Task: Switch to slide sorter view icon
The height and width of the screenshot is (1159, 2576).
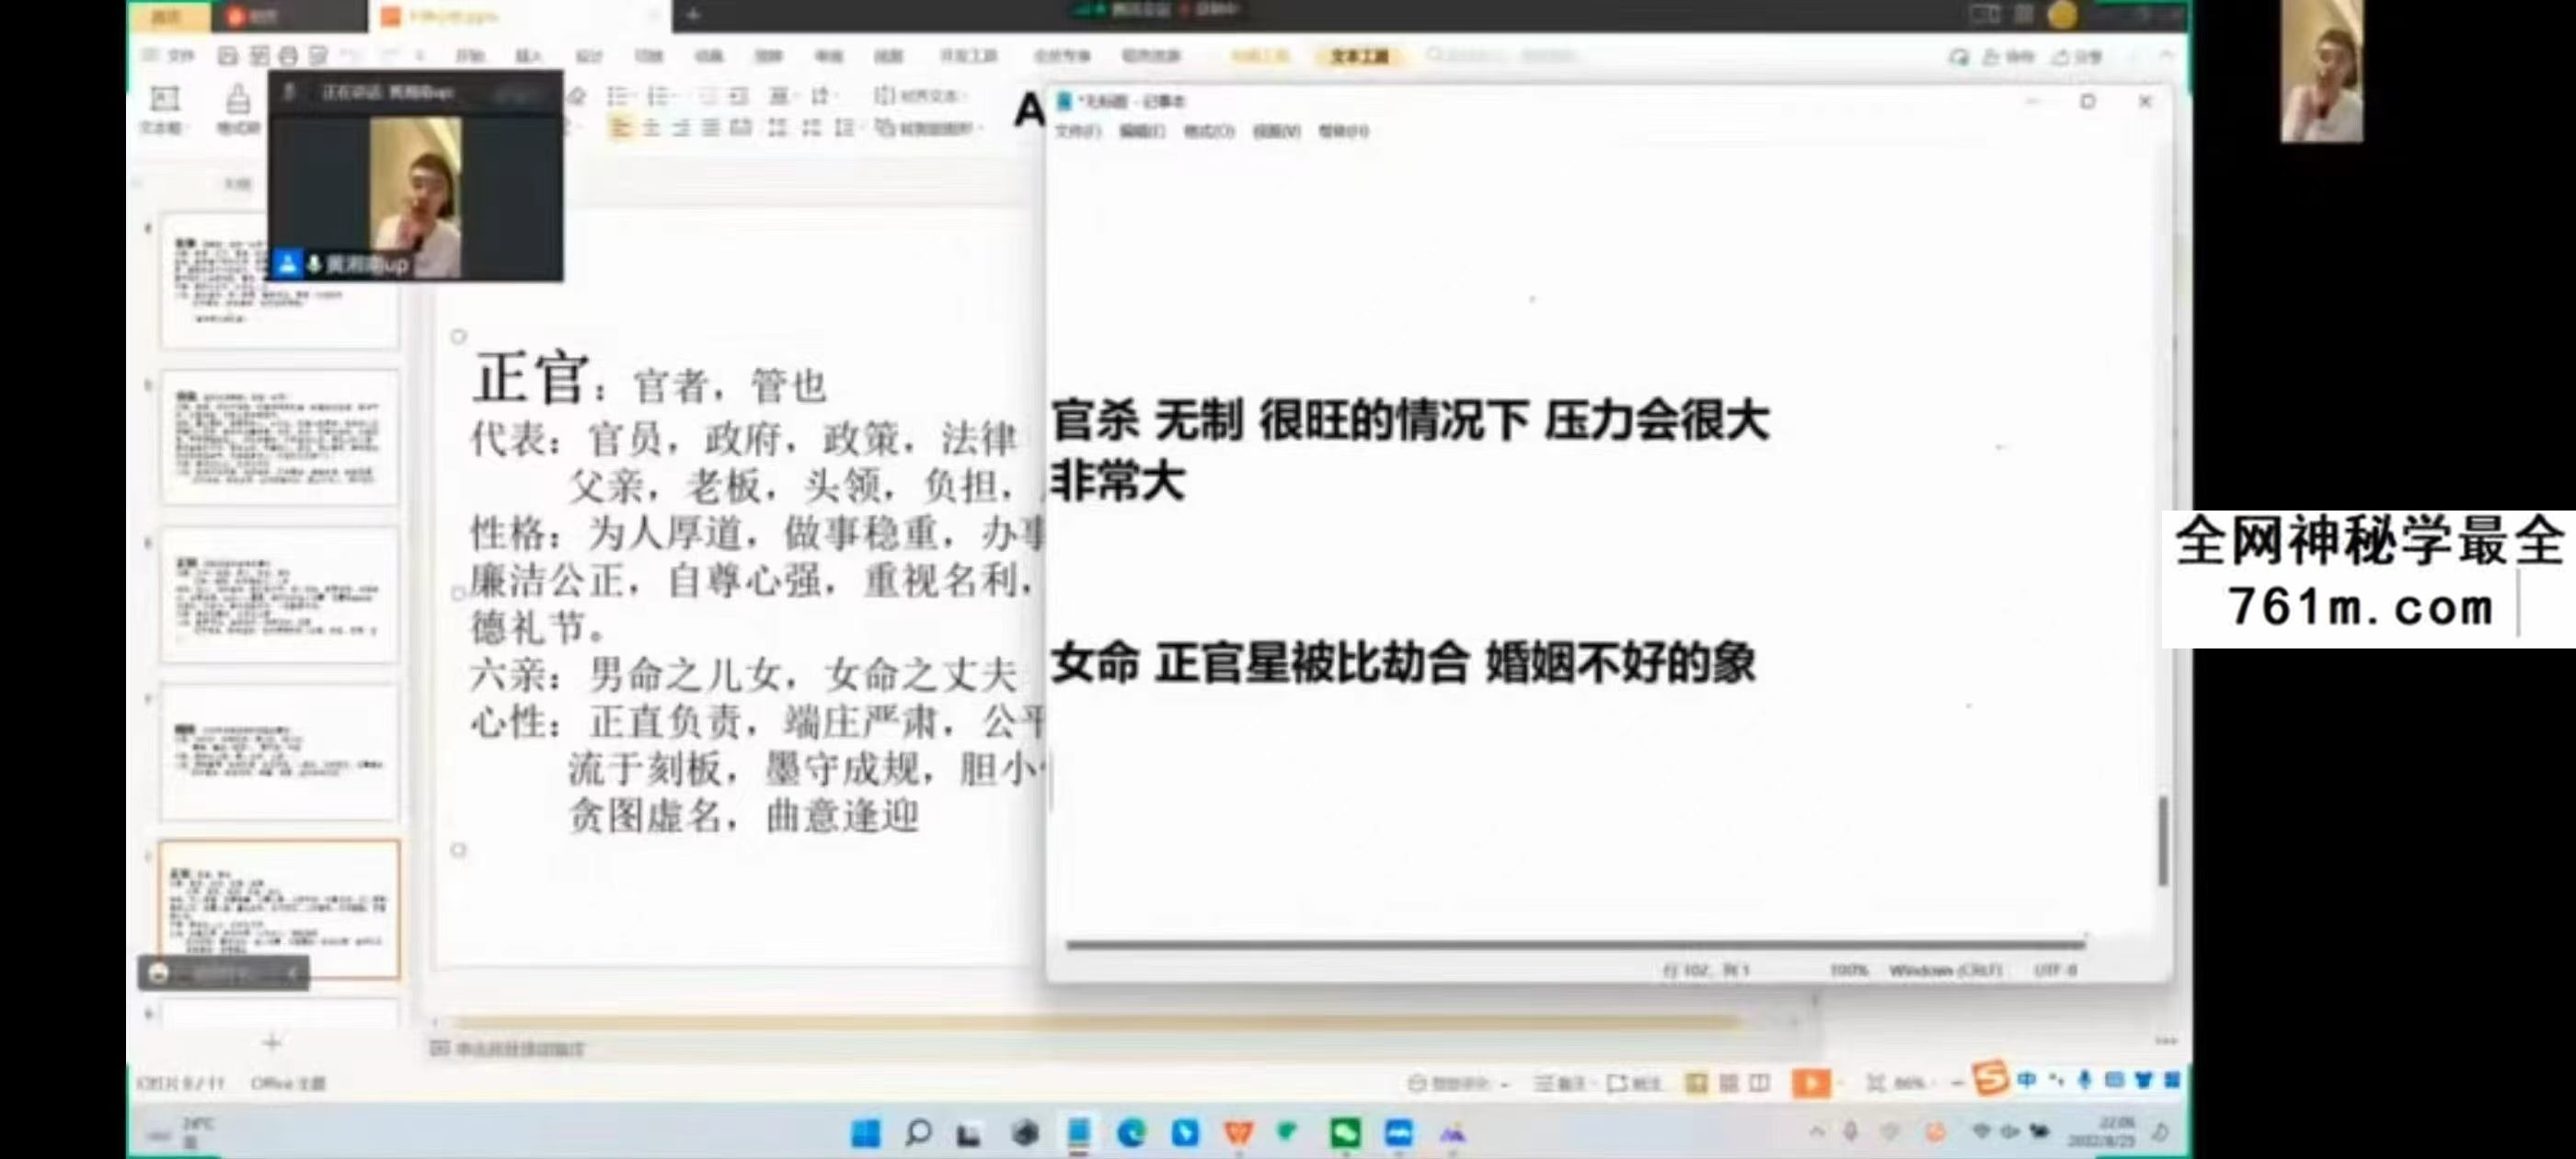Action: 1729,1083
